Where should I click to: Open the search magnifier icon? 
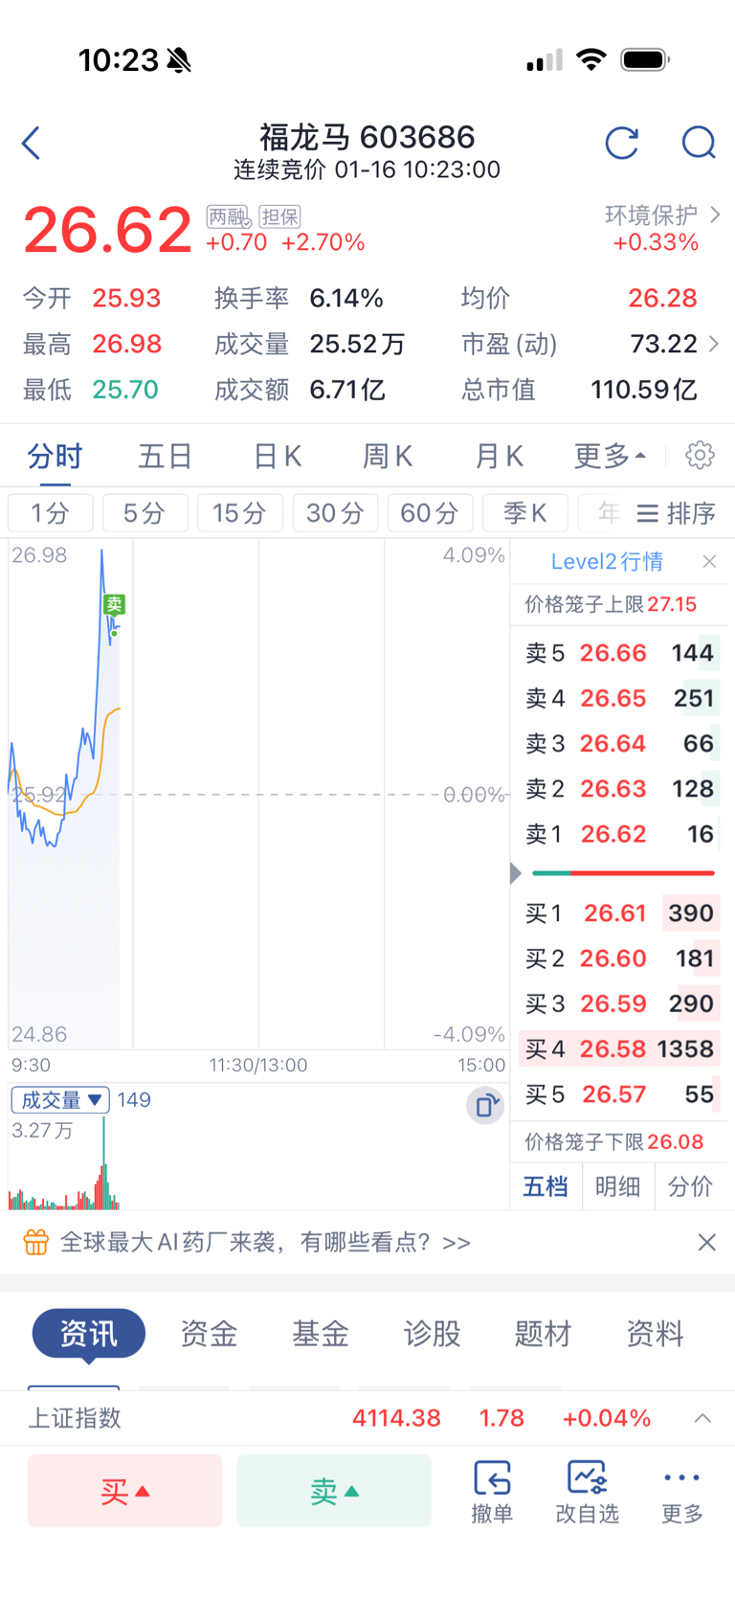699,144
